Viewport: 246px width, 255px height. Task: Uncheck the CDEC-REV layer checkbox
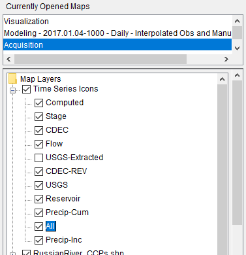click(x=38, y=171)
